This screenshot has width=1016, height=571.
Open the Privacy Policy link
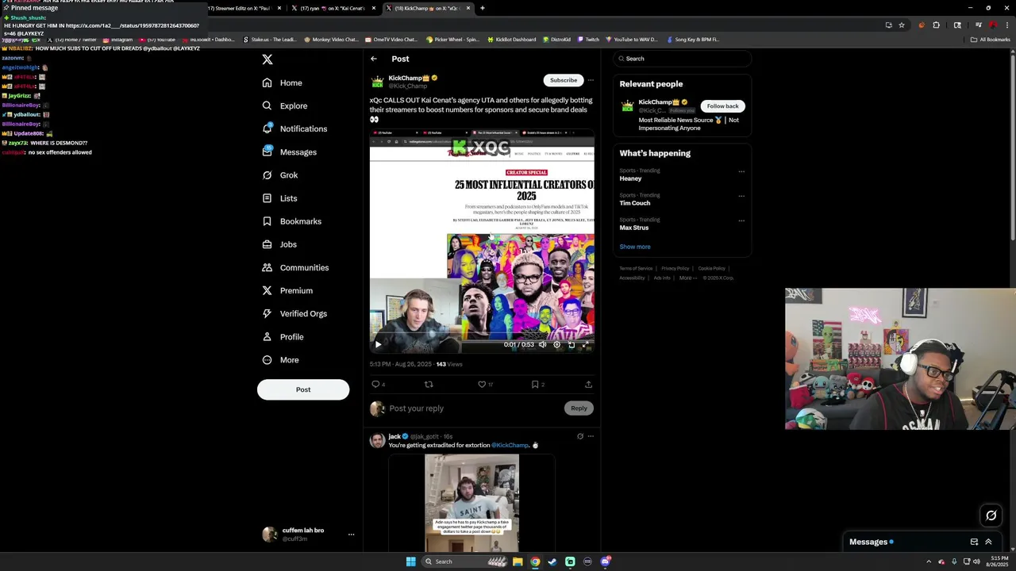click(675, 268)
